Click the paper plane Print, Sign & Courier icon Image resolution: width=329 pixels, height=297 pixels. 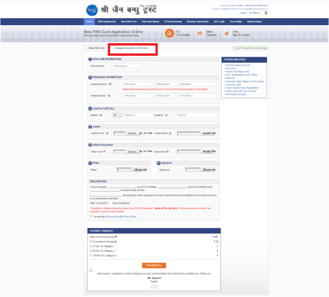[x=226, y=33]
